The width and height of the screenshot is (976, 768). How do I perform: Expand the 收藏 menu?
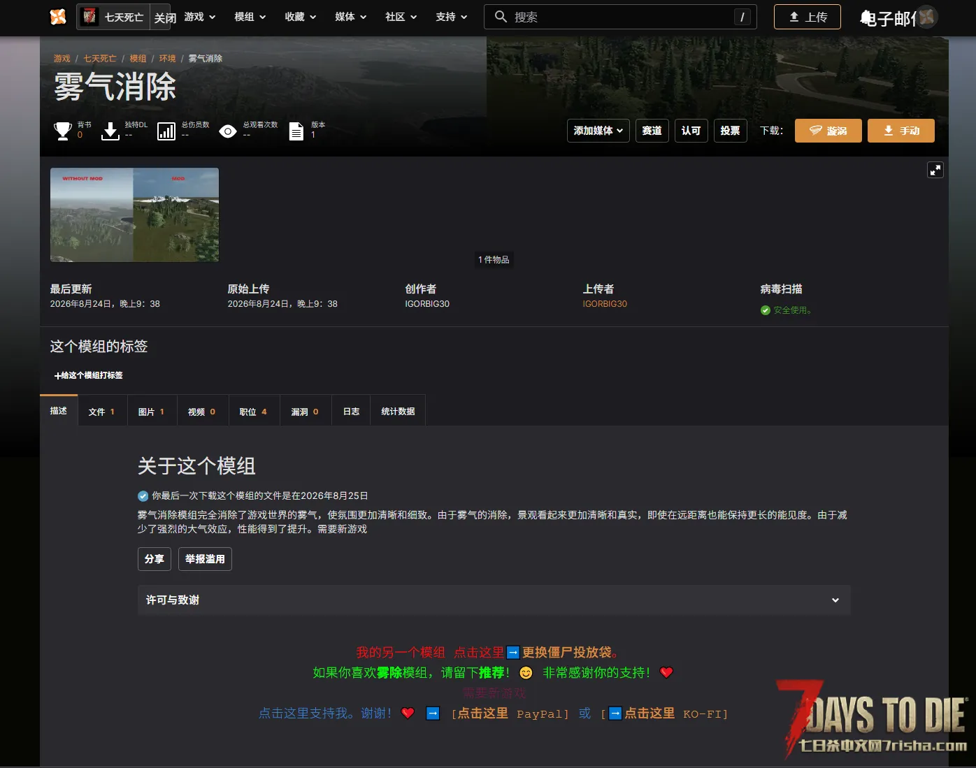point(301,17)
